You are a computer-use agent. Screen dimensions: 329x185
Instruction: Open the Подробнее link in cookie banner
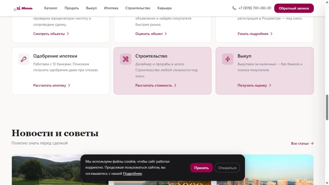[x=132, y=174]
